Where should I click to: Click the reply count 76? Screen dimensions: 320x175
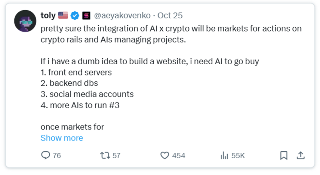coord(57,156)
